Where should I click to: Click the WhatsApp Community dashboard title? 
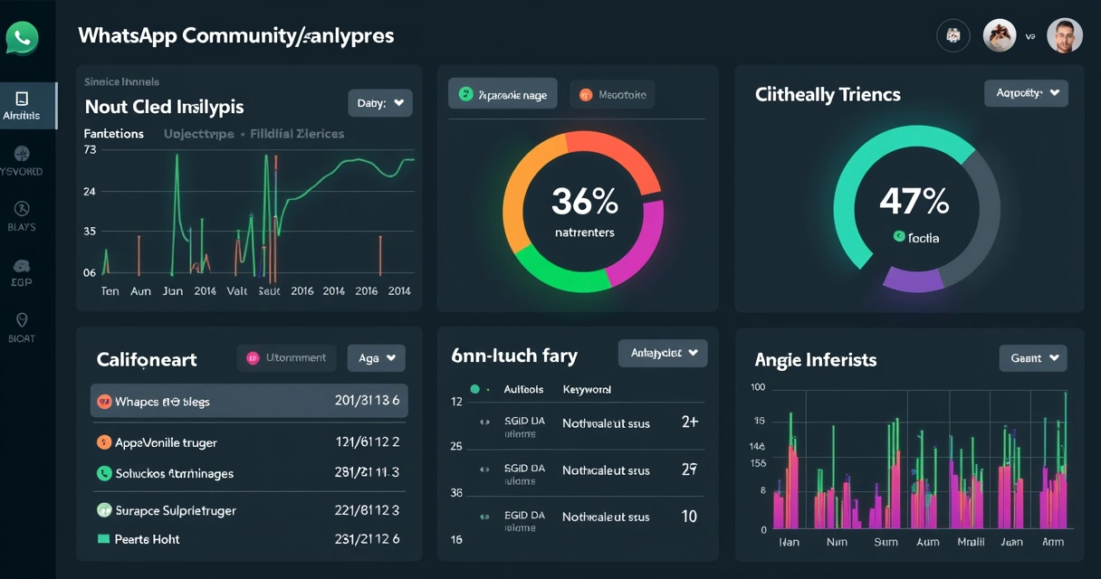click(x=236, y=36)
